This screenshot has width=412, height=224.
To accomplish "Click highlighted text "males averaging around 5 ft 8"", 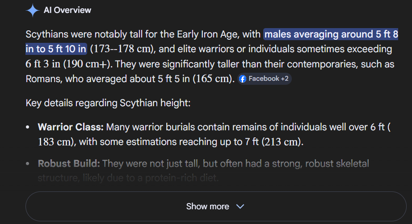I will 331,34.
